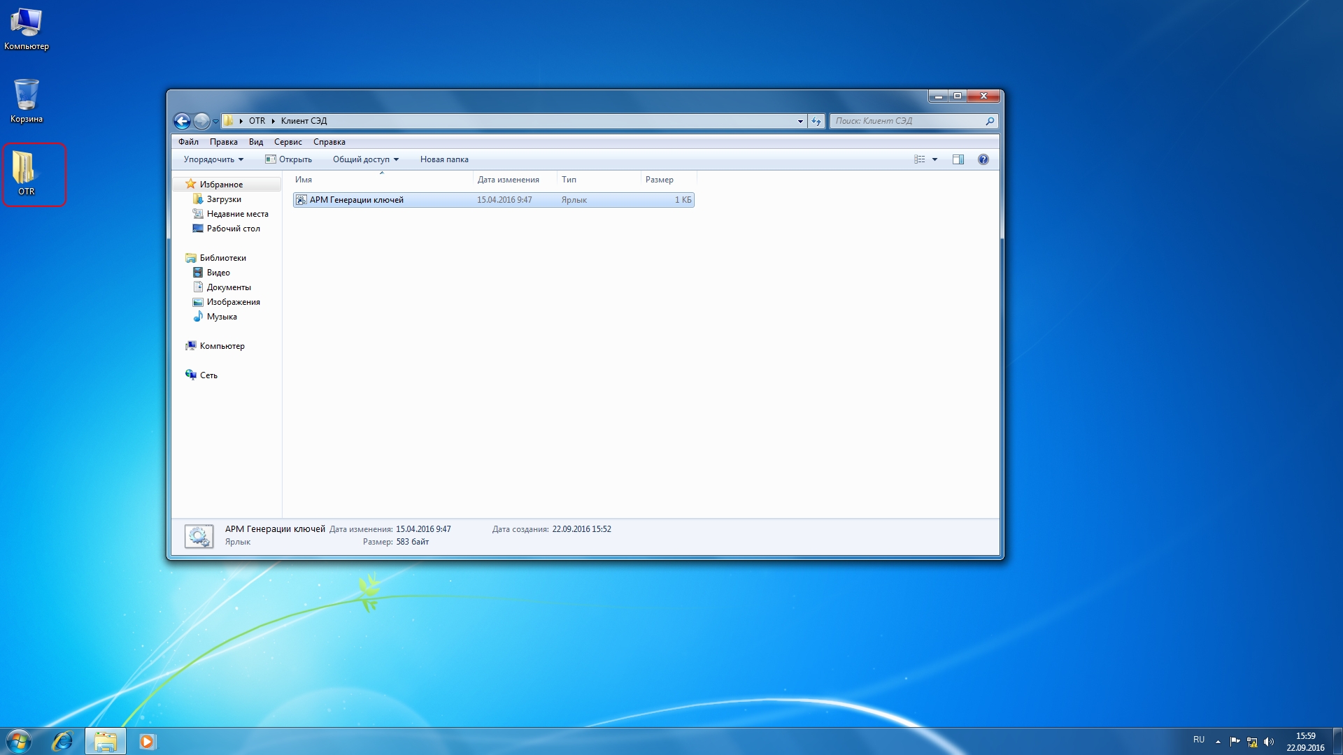Click the Поиск: Клиент СЭД search field
Viewport: 1343px width, 755px height.
[913, 121]
